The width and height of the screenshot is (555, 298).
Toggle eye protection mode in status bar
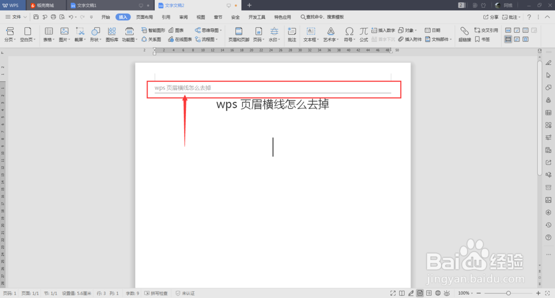[447, 293]
